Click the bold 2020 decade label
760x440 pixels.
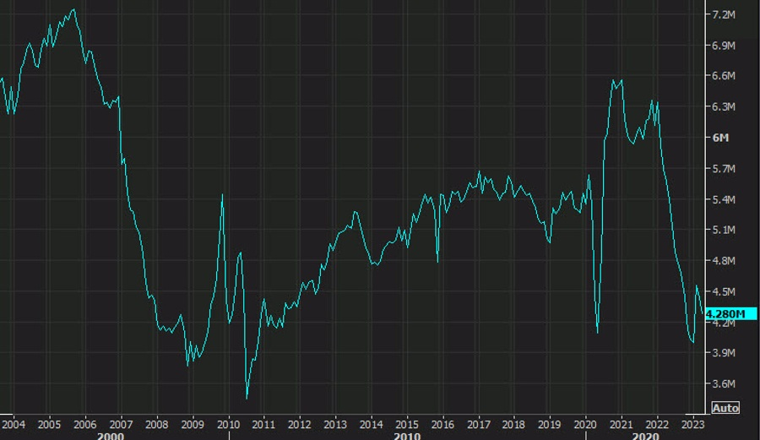[x=645, y=436]
